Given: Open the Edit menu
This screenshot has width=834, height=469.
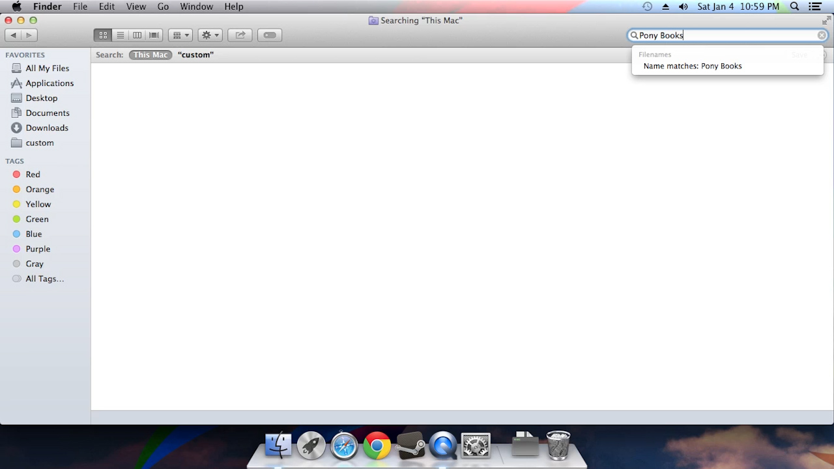Looking at the screenshot, I should tap(107, 7).
